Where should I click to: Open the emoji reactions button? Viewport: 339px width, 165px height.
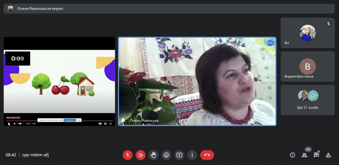166,155
